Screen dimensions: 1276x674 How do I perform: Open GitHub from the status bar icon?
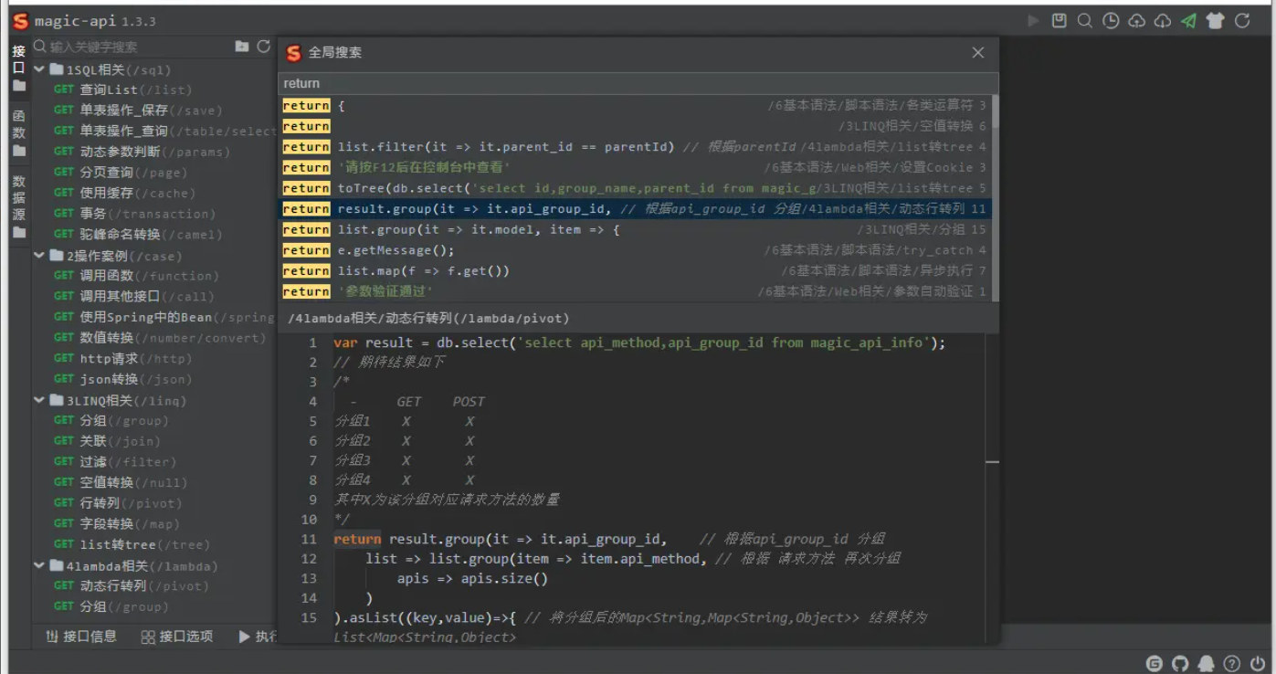(1179, 662)
